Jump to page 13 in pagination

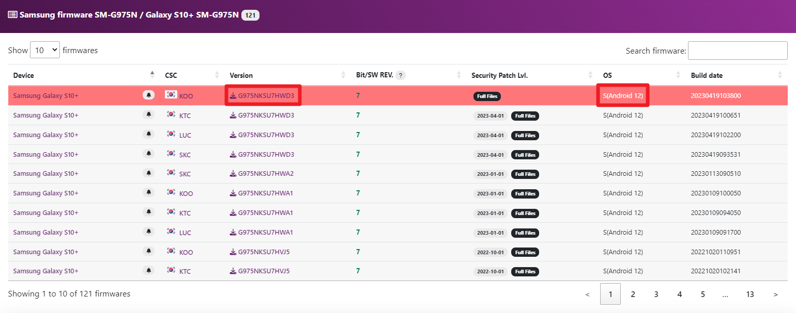coord(750,294)
